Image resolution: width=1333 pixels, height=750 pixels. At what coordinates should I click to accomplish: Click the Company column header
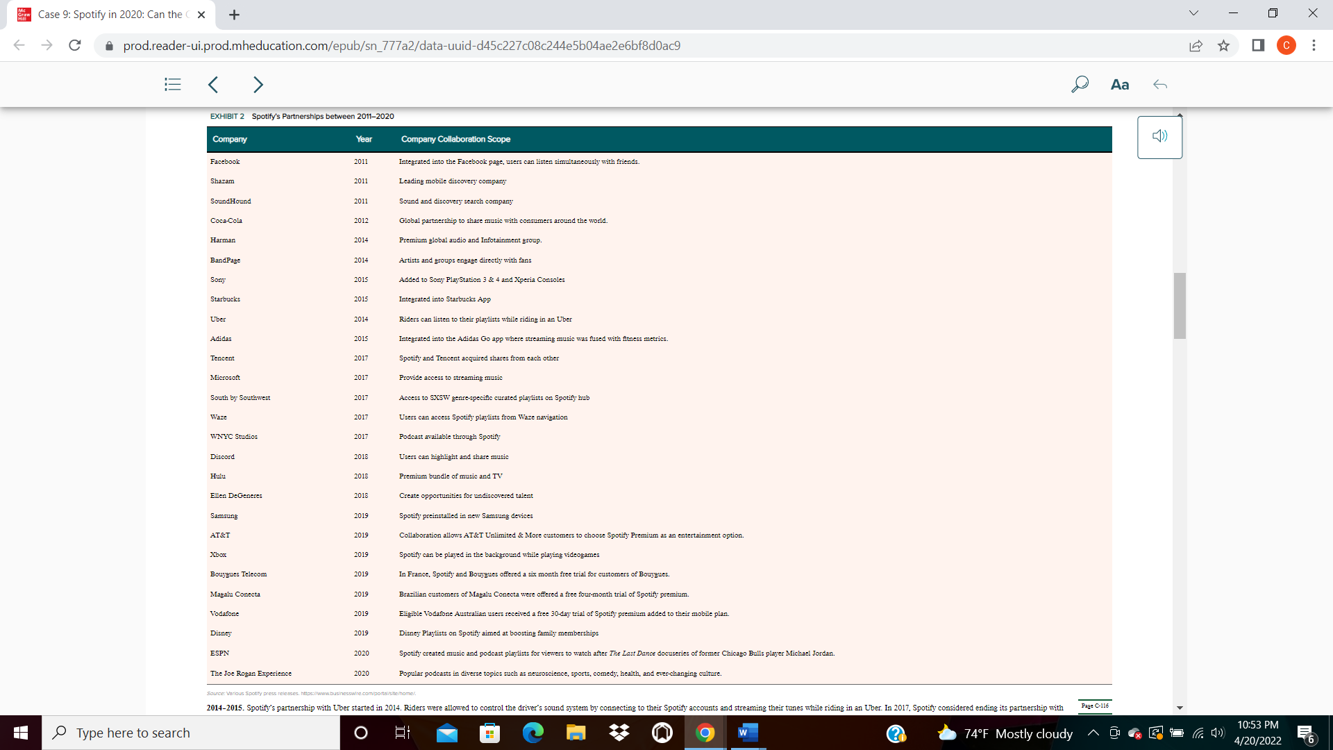click(230, 139)
